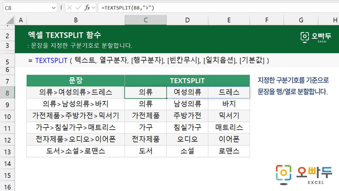Select column C header
Screen dimensions: 339x191
(146, 20)
